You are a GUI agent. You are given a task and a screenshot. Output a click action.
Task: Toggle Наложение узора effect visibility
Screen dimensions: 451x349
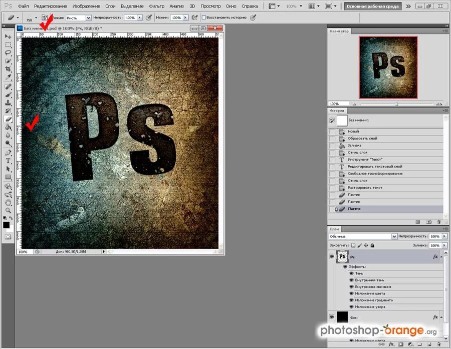click(351, 307)
